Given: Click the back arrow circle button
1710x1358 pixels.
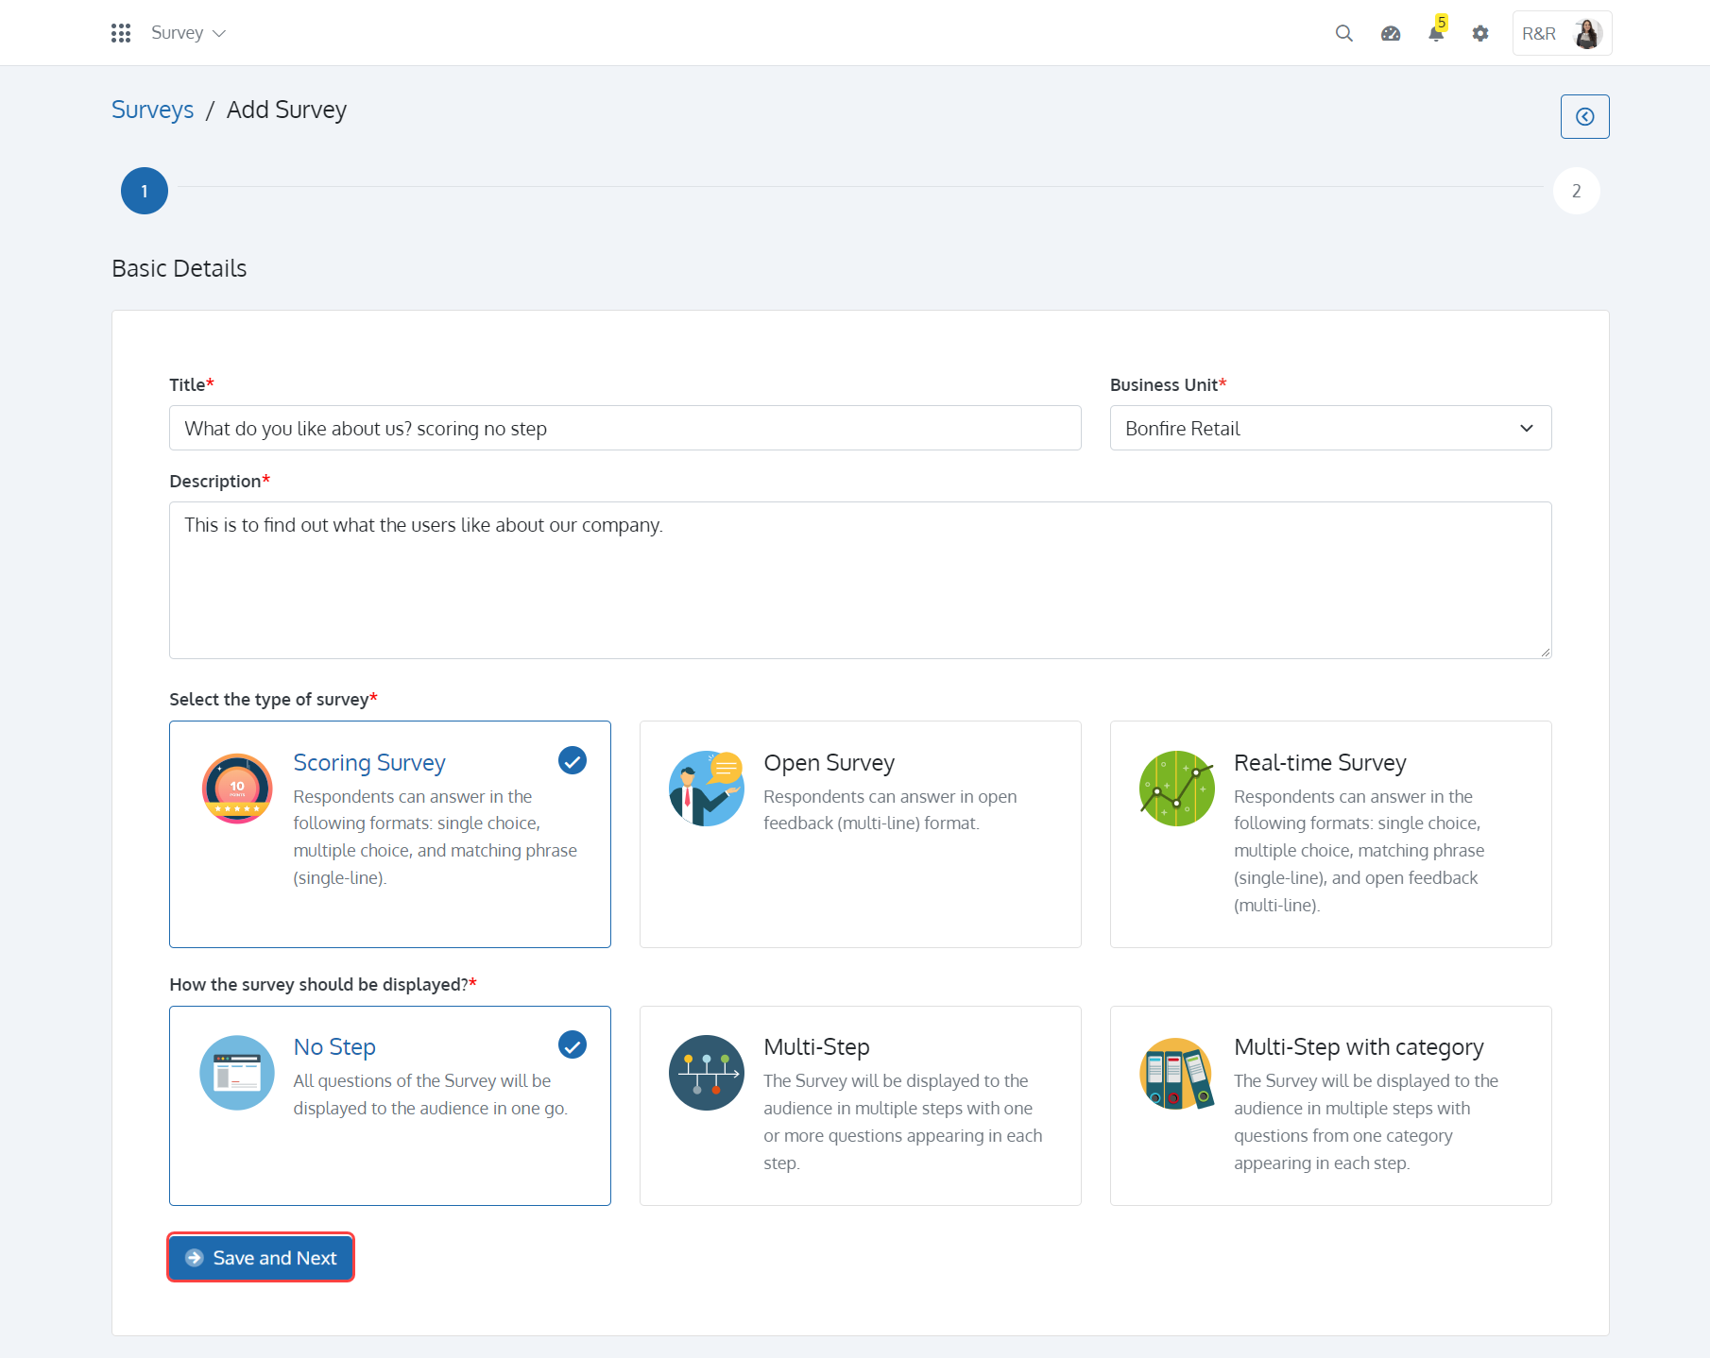Looking at the screenshot, I should tap(1584, 116).
